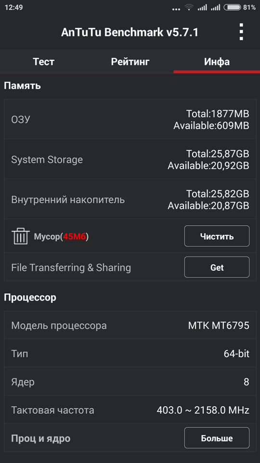The image size is (260, 463).
Task: Tap the trash bin Мусор icon
Action: (20, 236)
